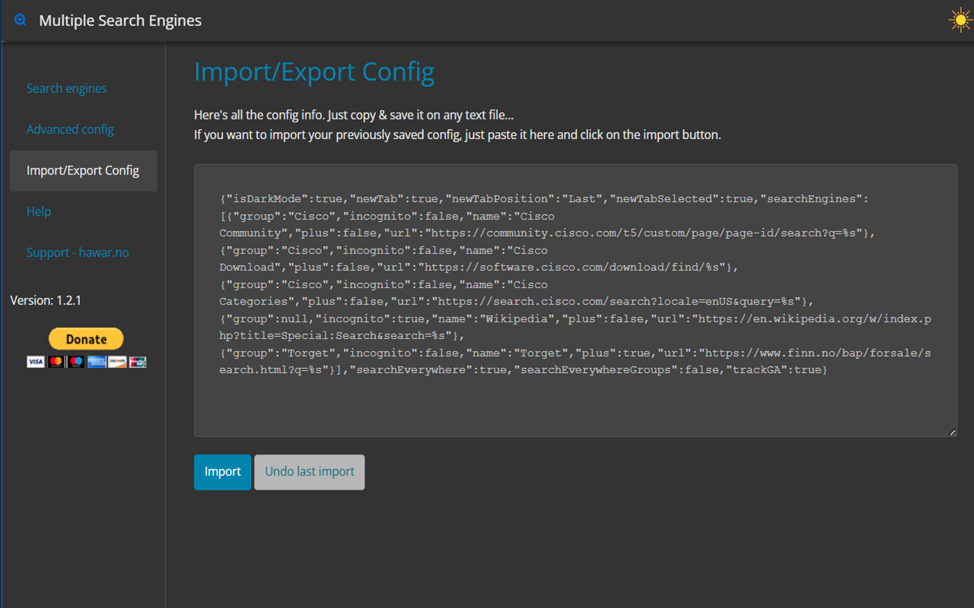Click the Import/Export Config page heading
974x608 pixels.
coord(314,71)
